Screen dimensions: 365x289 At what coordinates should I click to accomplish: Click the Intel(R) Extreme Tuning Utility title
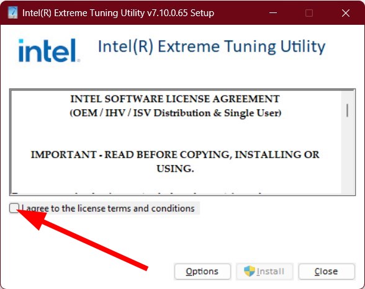point(212,47)
